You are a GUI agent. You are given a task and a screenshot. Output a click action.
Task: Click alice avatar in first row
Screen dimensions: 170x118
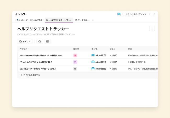point(93,55)
